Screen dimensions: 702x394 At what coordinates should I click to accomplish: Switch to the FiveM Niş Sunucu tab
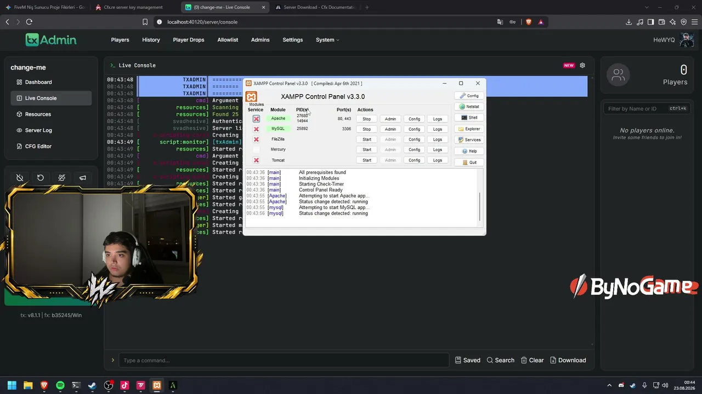[45, 7]
